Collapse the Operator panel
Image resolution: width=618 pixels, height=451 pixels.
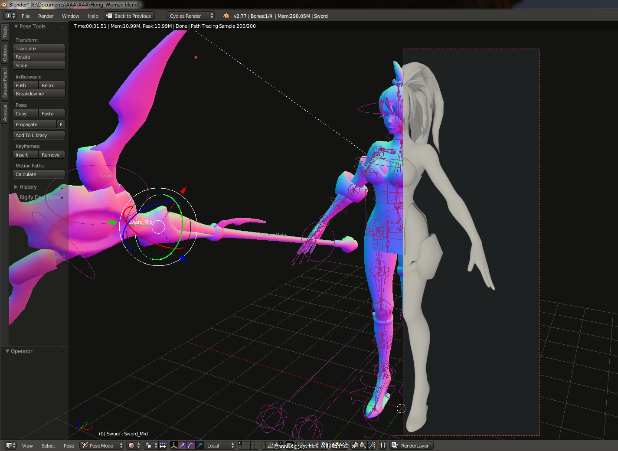coord(7,351)
